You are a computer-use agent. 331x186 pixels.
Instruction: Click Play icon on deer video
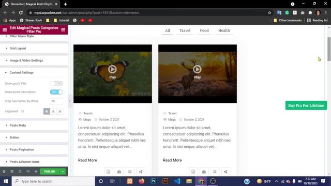[x=198, y=69]
